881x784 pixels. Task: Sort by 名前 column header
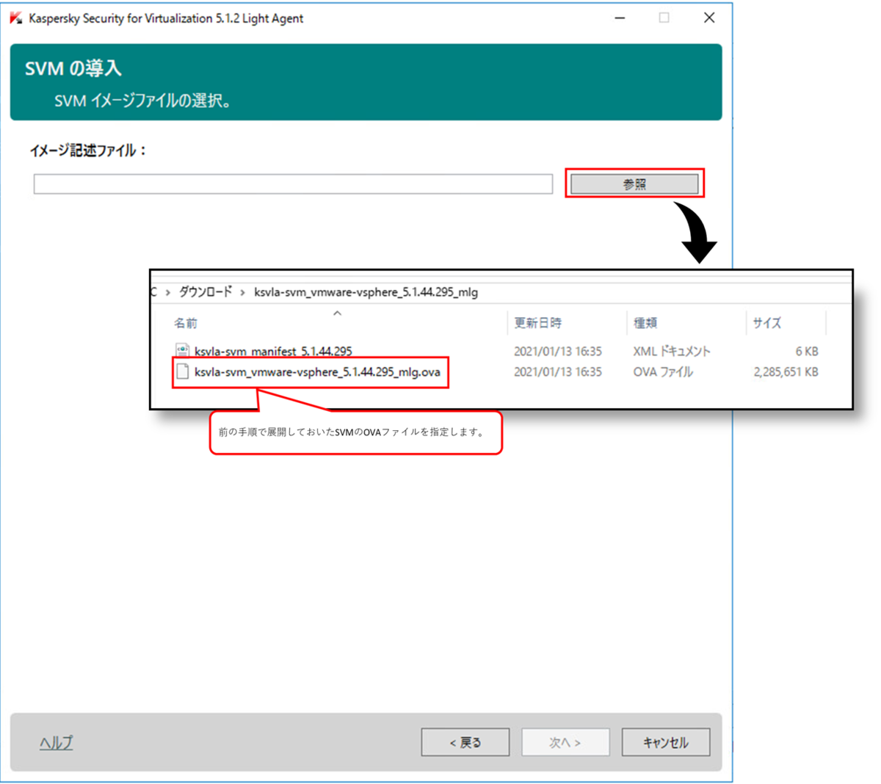(x=186, y=323)
